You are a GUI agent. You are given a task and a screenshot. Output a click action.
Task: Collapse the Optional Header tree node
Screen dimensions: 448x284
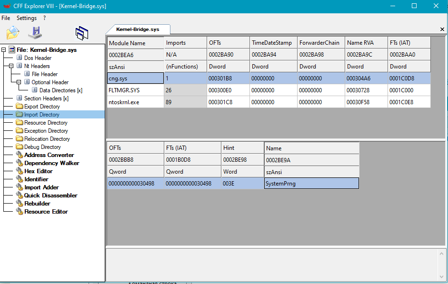point(20,82)
